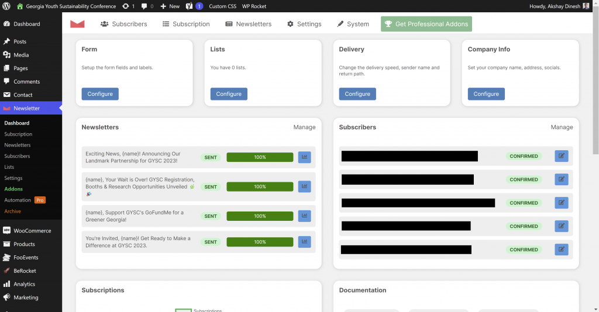The width and height of the screenshot is (599, 312).
Task: Open pending updates icon in admin bar
Action: [128, 6]
